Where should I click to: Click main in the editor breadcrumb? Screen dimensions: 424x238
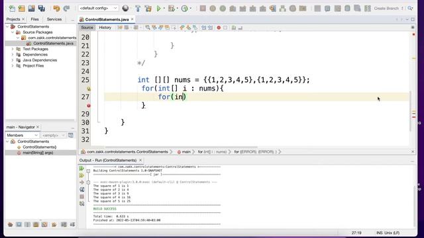186,152
